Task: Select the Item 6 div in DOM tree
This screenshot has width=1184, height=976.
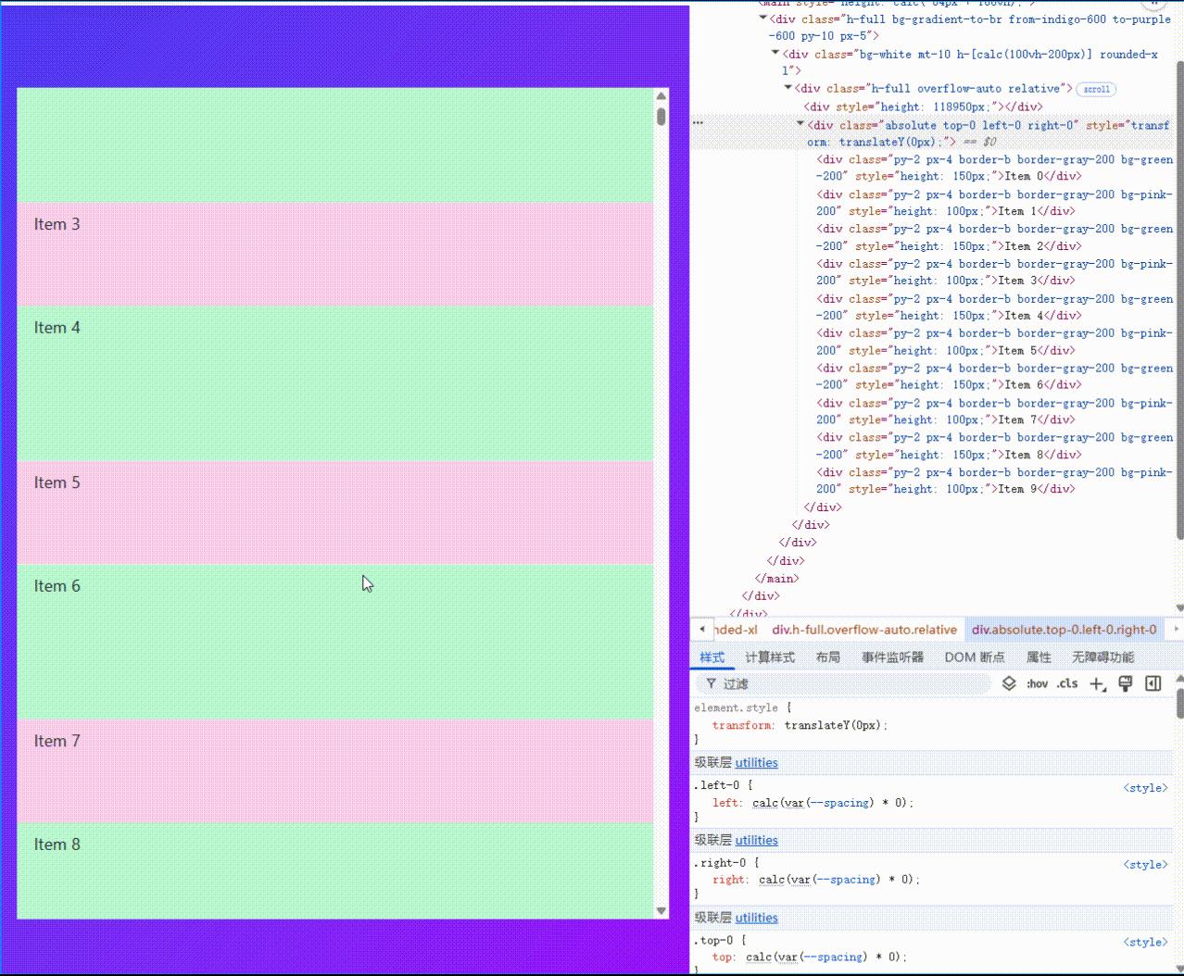Action: pos(994,377)
